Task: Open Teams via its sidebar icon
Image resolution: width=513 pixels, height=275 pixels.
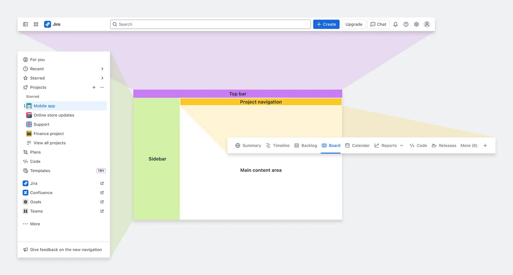Action: (25, 211)
